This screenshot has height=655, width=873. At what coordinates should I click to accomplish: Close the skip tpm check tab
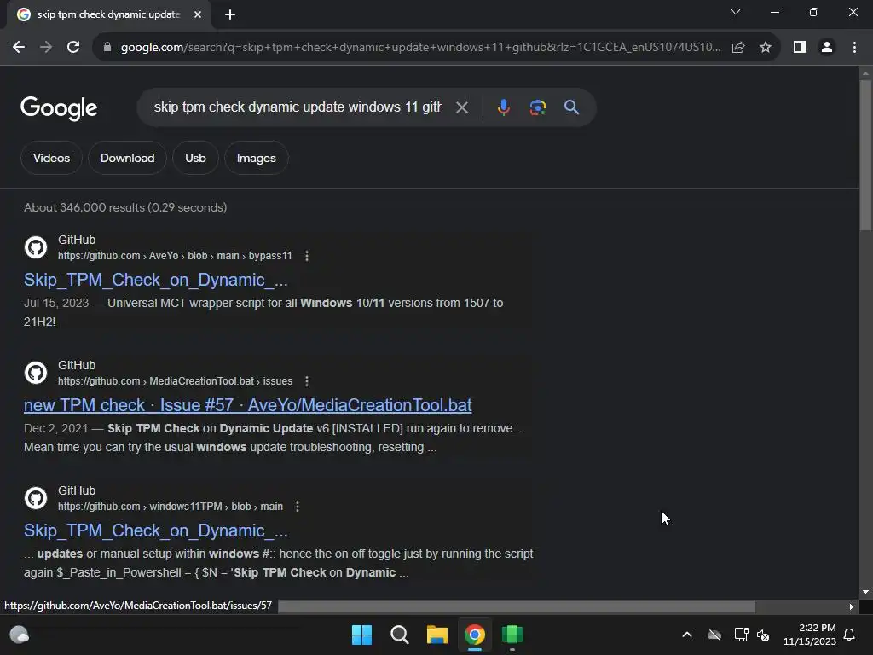point(198,14)
